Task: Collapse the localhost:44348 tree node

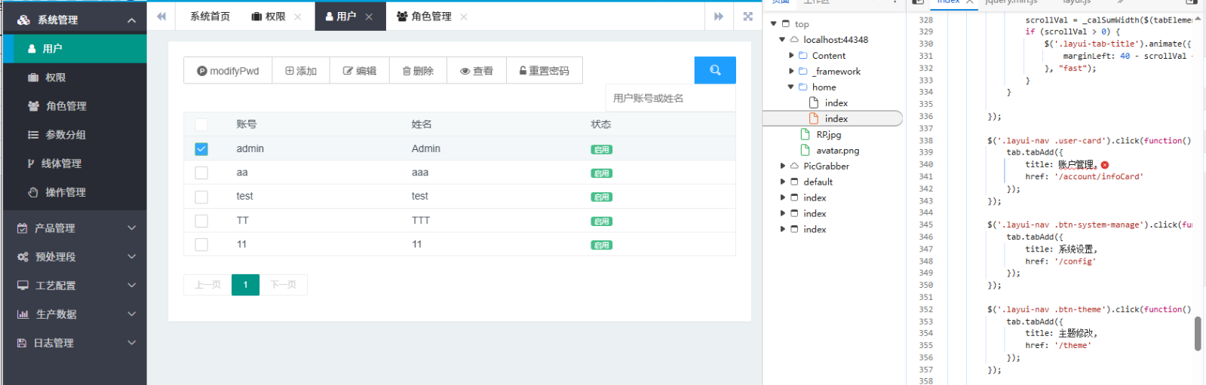Action: 782,40
